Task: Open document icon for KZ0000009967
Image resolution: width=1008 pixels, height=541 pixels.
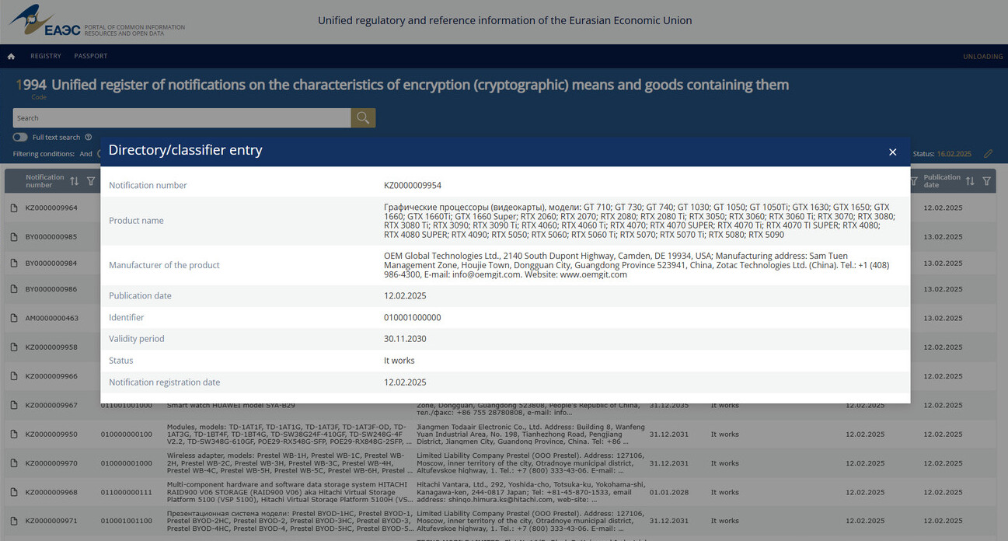Action: pos(14,405)
